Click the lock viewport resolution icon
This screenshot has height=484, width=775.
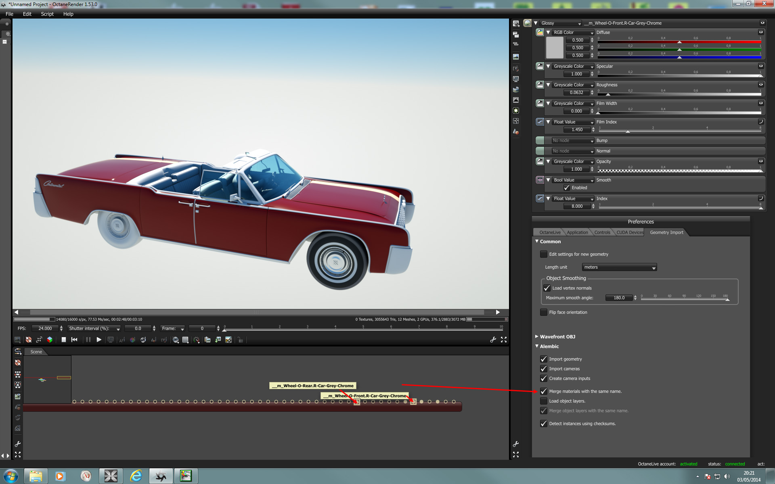[x=240, y=340]
